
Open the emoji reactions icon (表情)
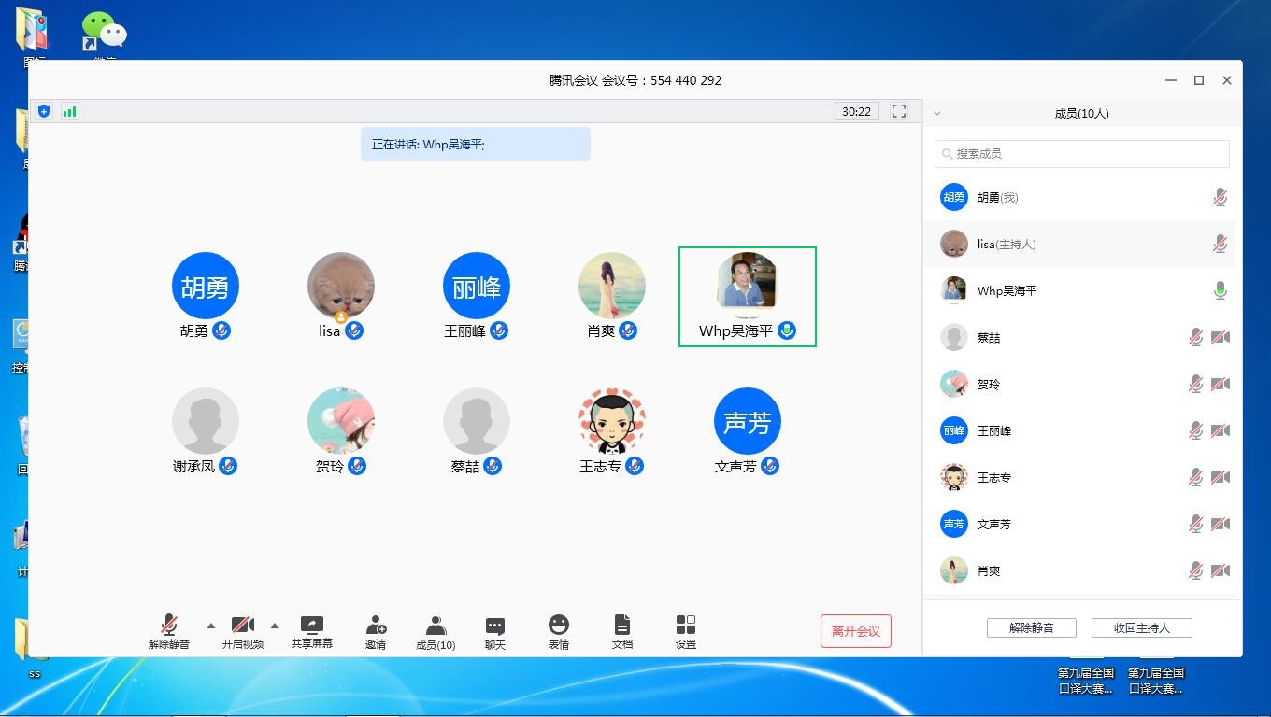click(x=558, y=626)
